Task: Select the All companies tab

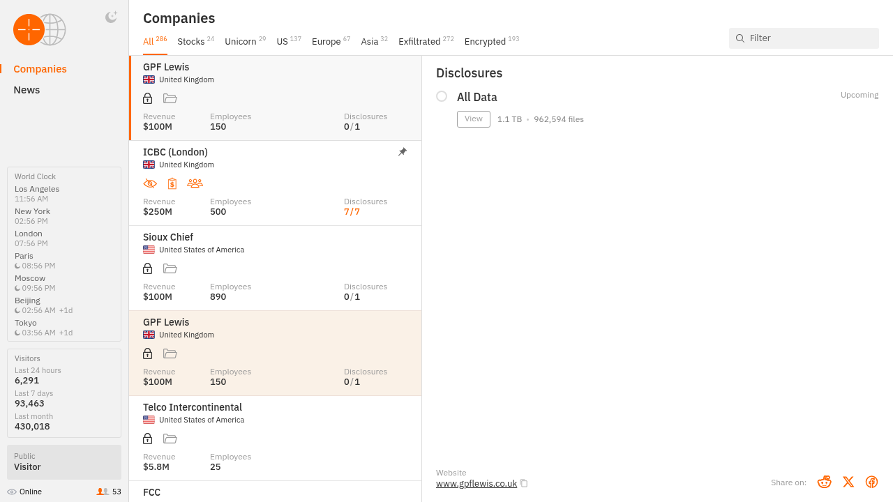Action: pyautogui.click(x=155, y=41)
